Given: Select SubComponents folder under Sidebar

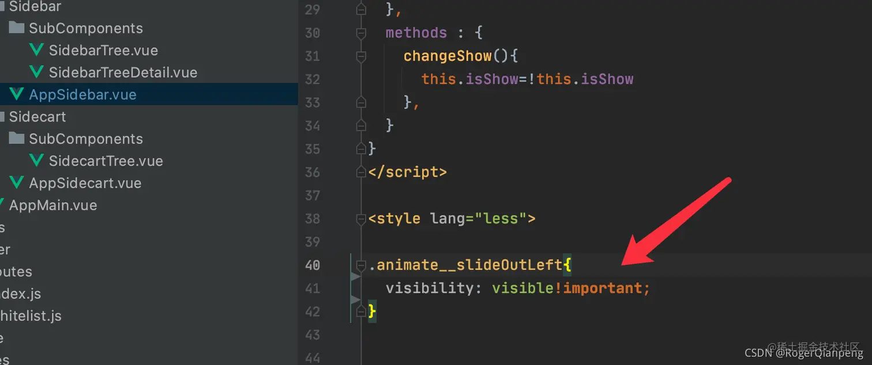Looking at the screenshot, I should pyautogui.click(x=85, y=28).
